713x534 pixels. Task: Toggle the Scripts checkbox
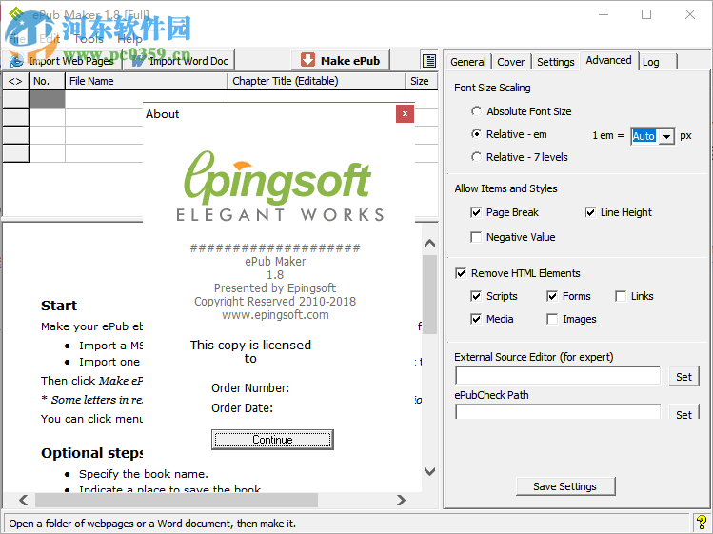[x=476, y=296]
